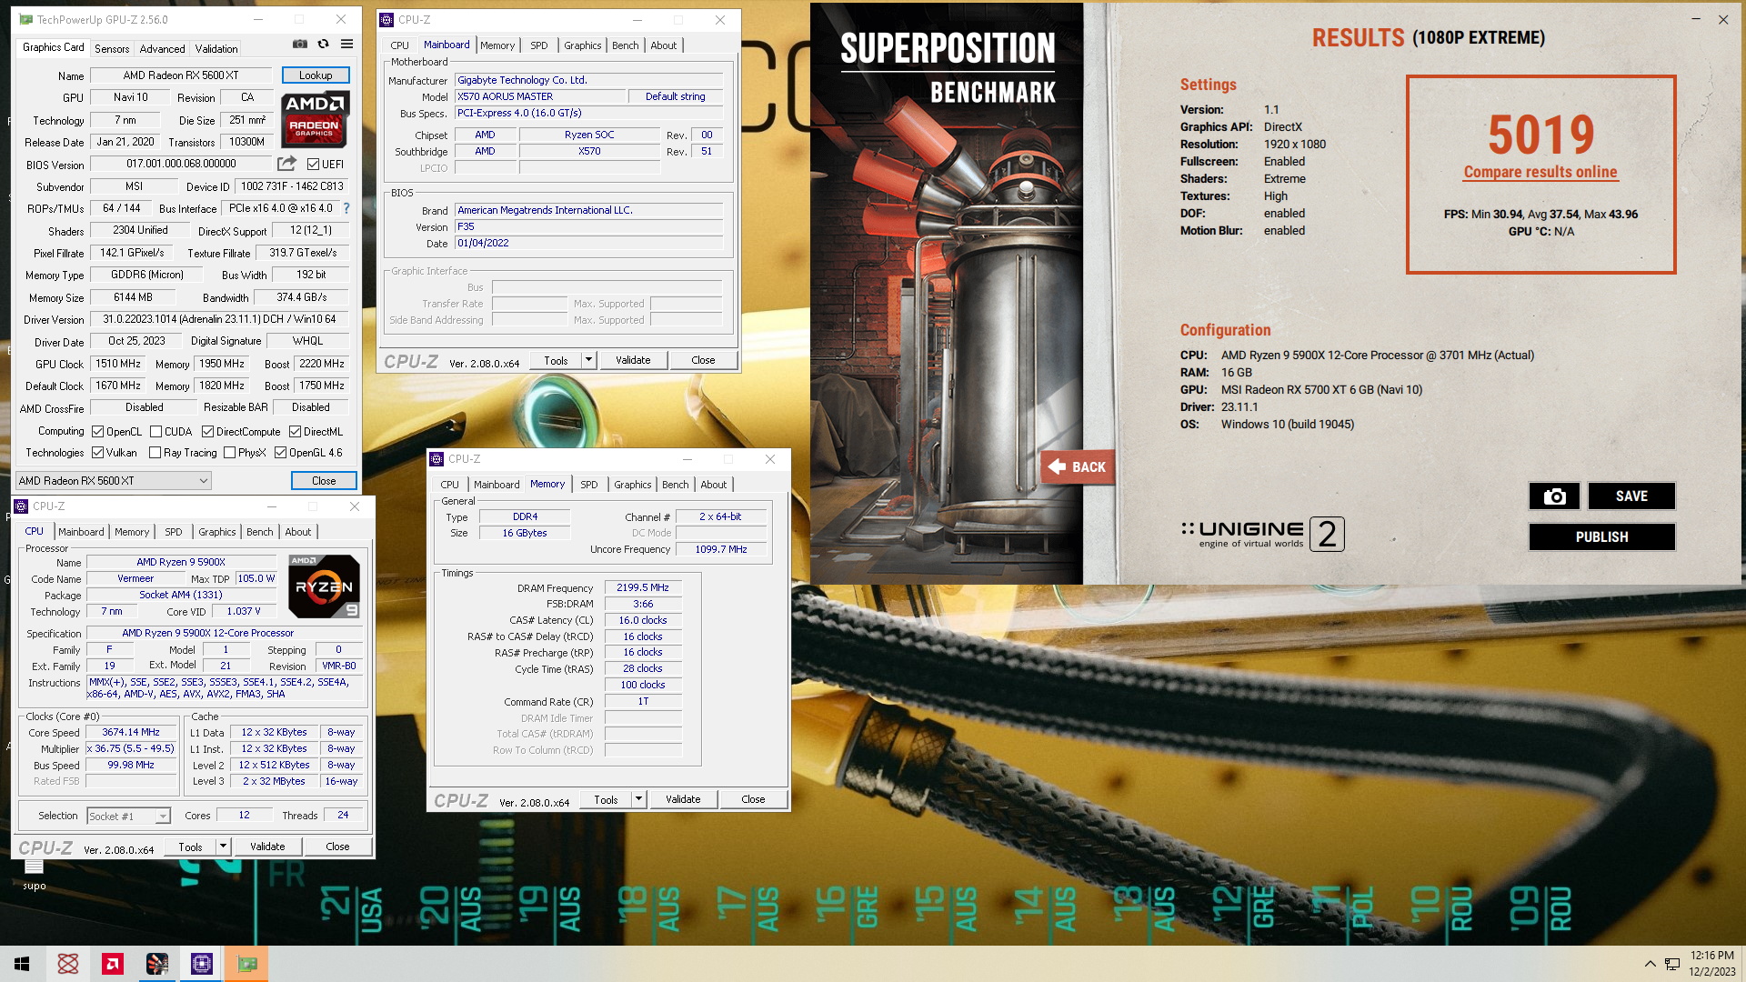Image resolution: width=1746 pixels, height=982 pixels.
Task: Switch to Validation tab in GPU-Z
Action: (216, 49)
